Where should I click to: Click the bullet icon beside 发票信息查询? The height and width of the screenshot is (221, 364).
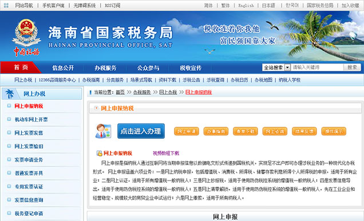pyautogui.click(x=9, y=200)
